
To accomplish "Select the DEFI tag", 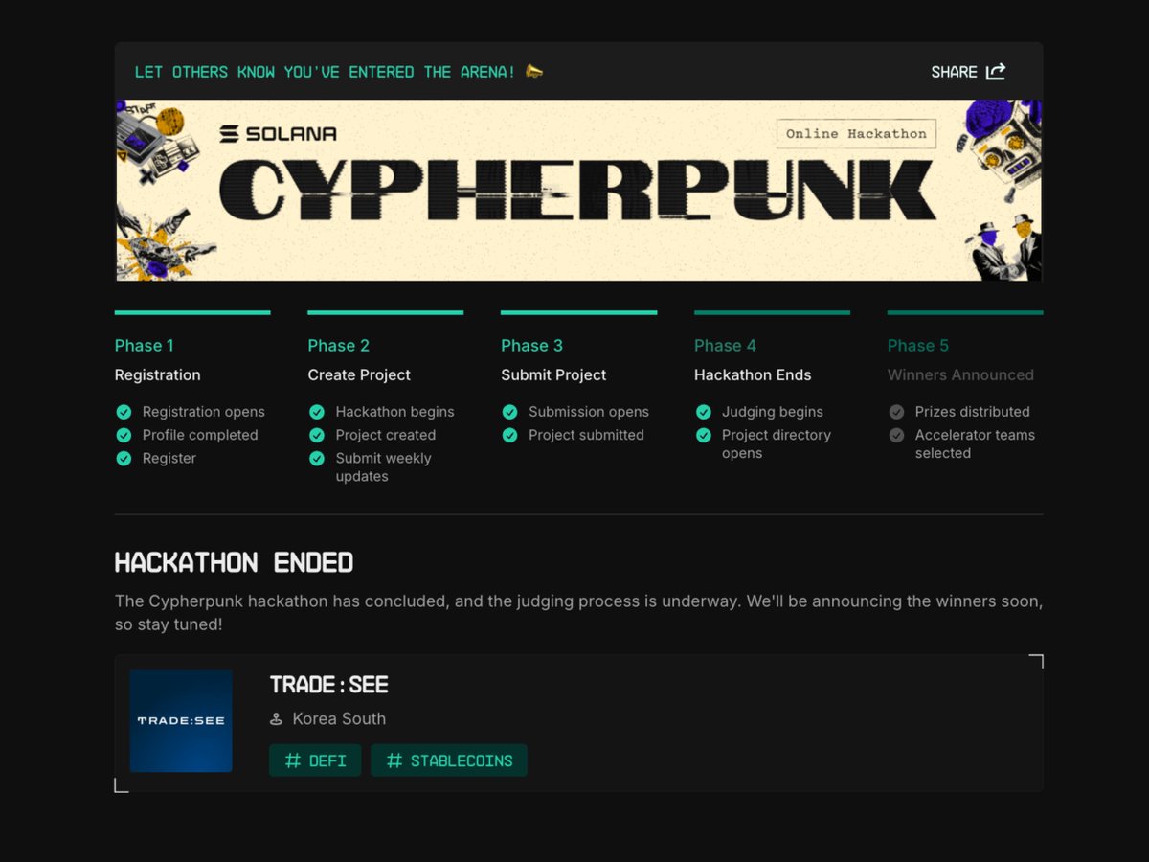I will pyautogui.click(x=315, y=760).
